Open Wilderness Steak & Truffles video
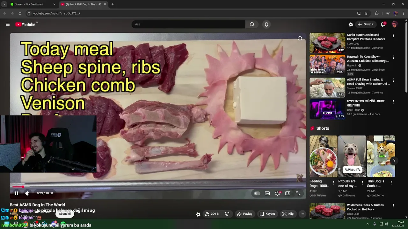Image resolution: width=408 pixels, height=229 pixels. pyautogui.click(x=365, y=207)
